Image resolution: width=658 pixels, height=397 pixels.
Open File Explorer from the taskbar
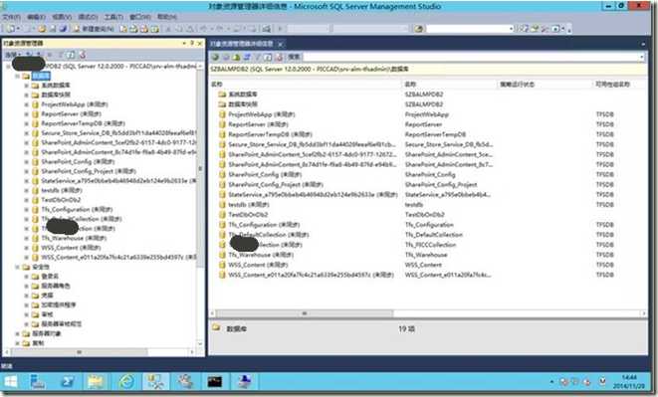(97, 382)
